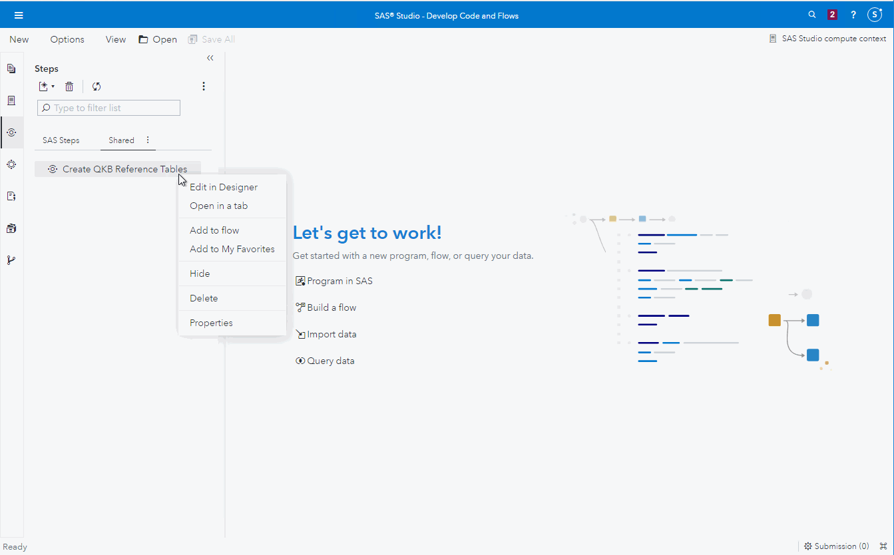Collapse the Steps navigation pane

click(210, 58)
